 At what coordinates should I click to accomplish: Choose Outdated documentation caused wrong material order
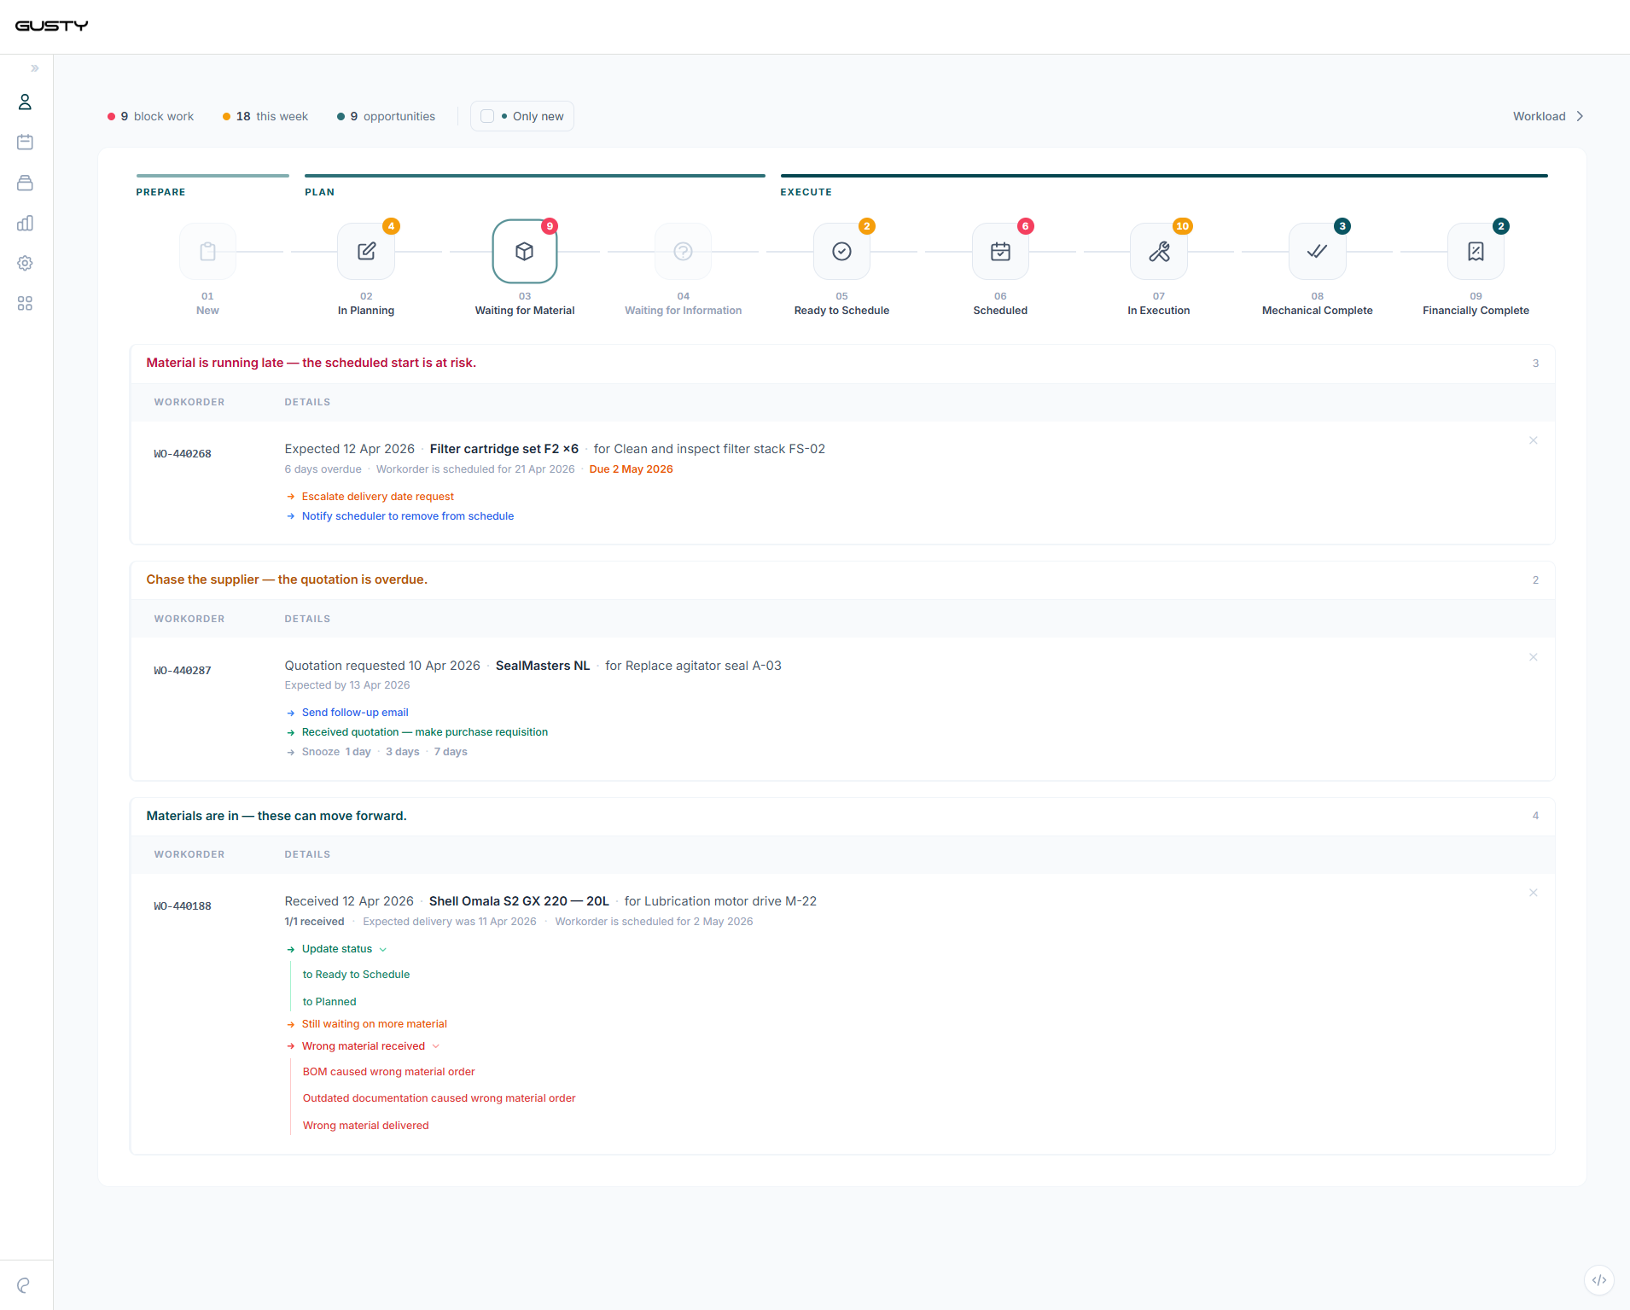tap(439, 1098)
